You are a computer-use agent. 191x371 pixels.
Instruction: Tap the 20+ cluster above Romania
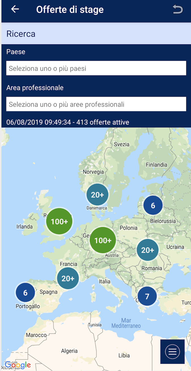tap(147, 250)
